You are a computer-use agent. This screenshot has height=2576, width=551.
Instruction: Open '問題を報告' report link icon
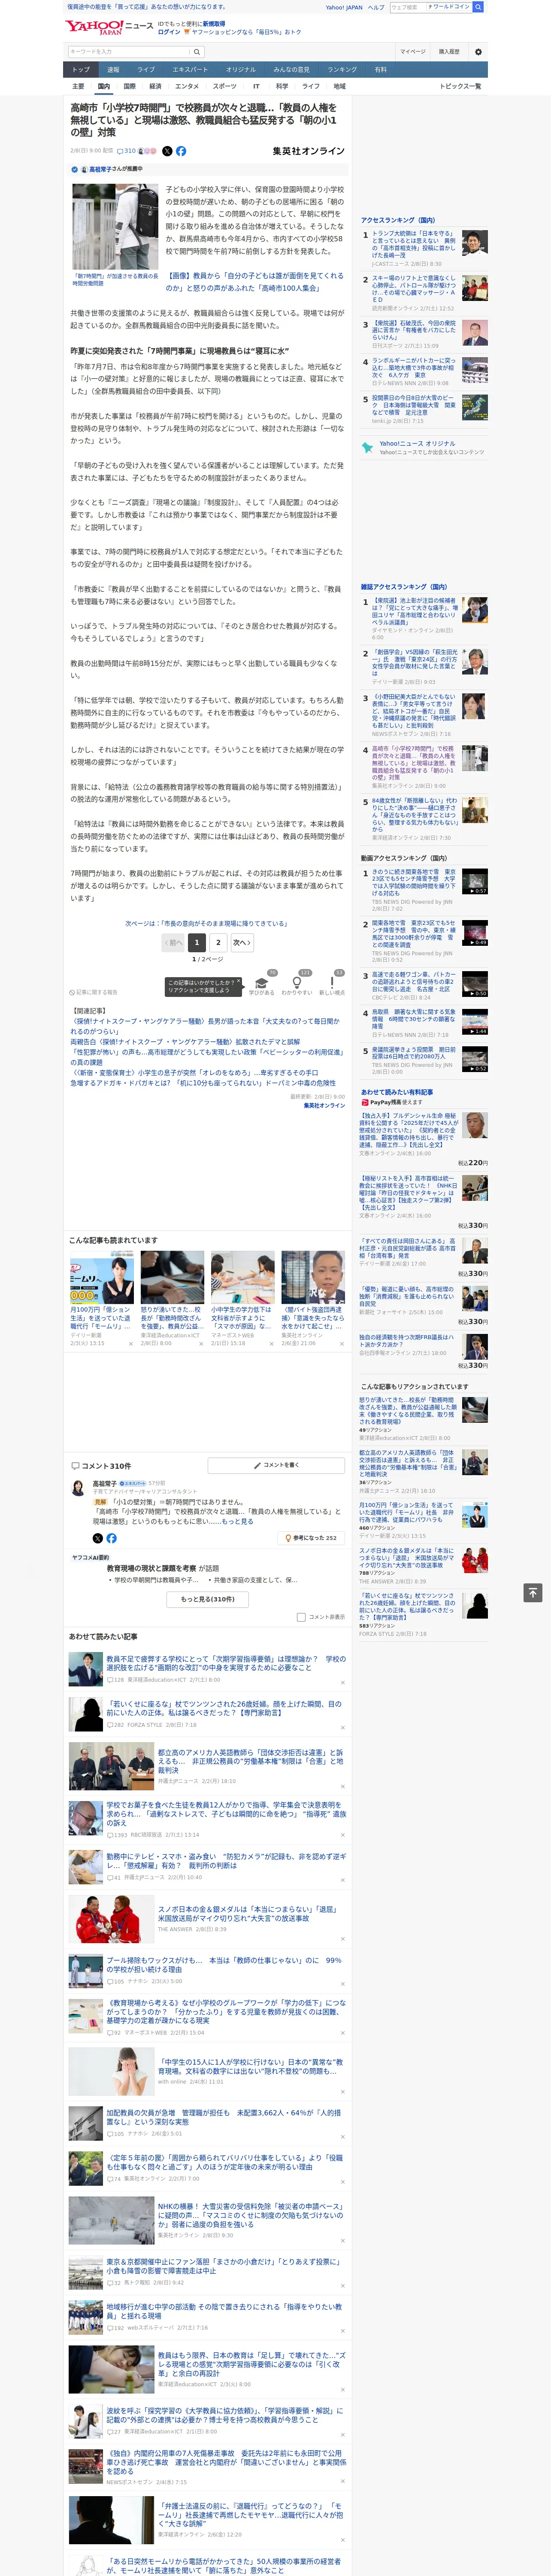tap(73, 992)
